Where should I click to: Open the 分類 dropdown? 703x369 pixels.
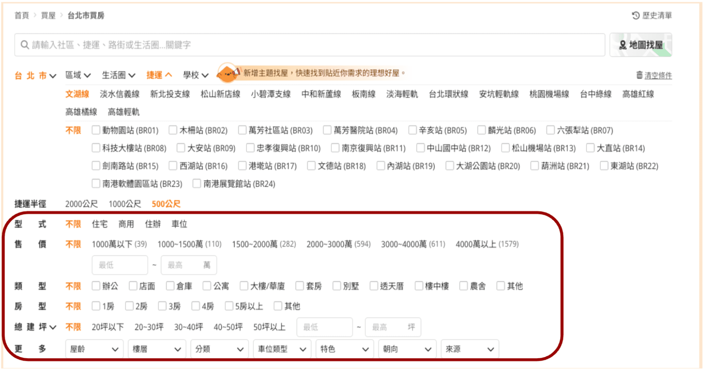[219, 349]
